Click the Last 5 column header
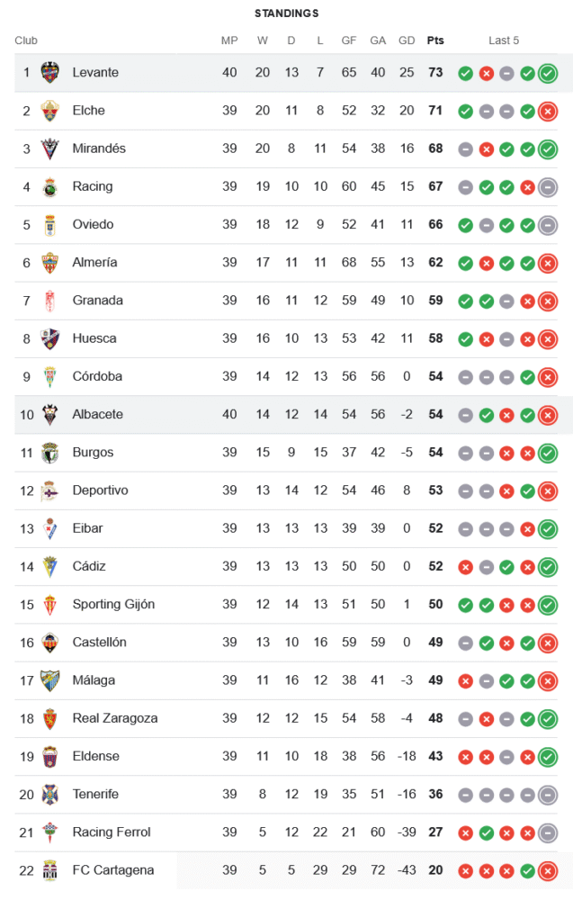This screenshot has width=573, height=900. pyautogui.click(x=504, y=40)
